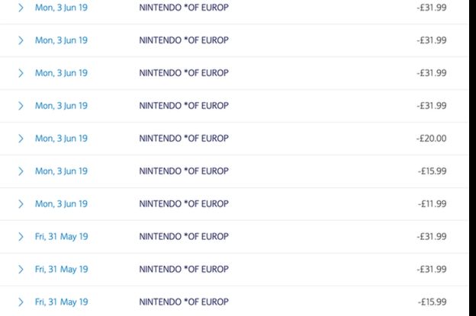Screen dimensions: 476x316
Task: Expand the Fri 31 May -£15.99 transaction chevron
Action: tap(21, 302)
